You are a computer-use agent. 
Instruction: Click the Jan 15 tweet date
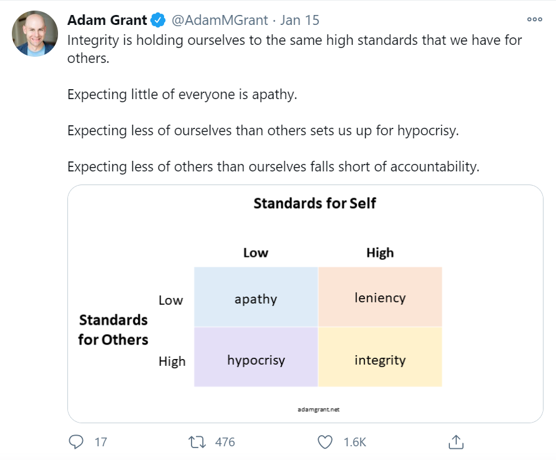pos(300,20)
